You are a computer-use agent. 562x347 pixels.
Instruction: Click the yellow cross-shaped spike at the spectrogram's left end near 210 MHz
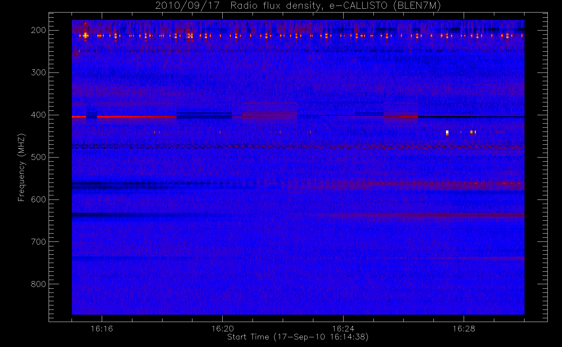tap(85, 35)
